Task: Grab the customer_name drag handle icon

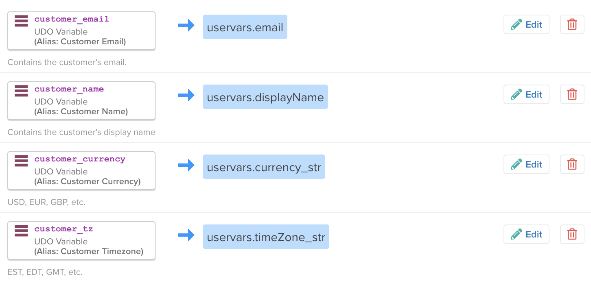Action: click(21, 91)
